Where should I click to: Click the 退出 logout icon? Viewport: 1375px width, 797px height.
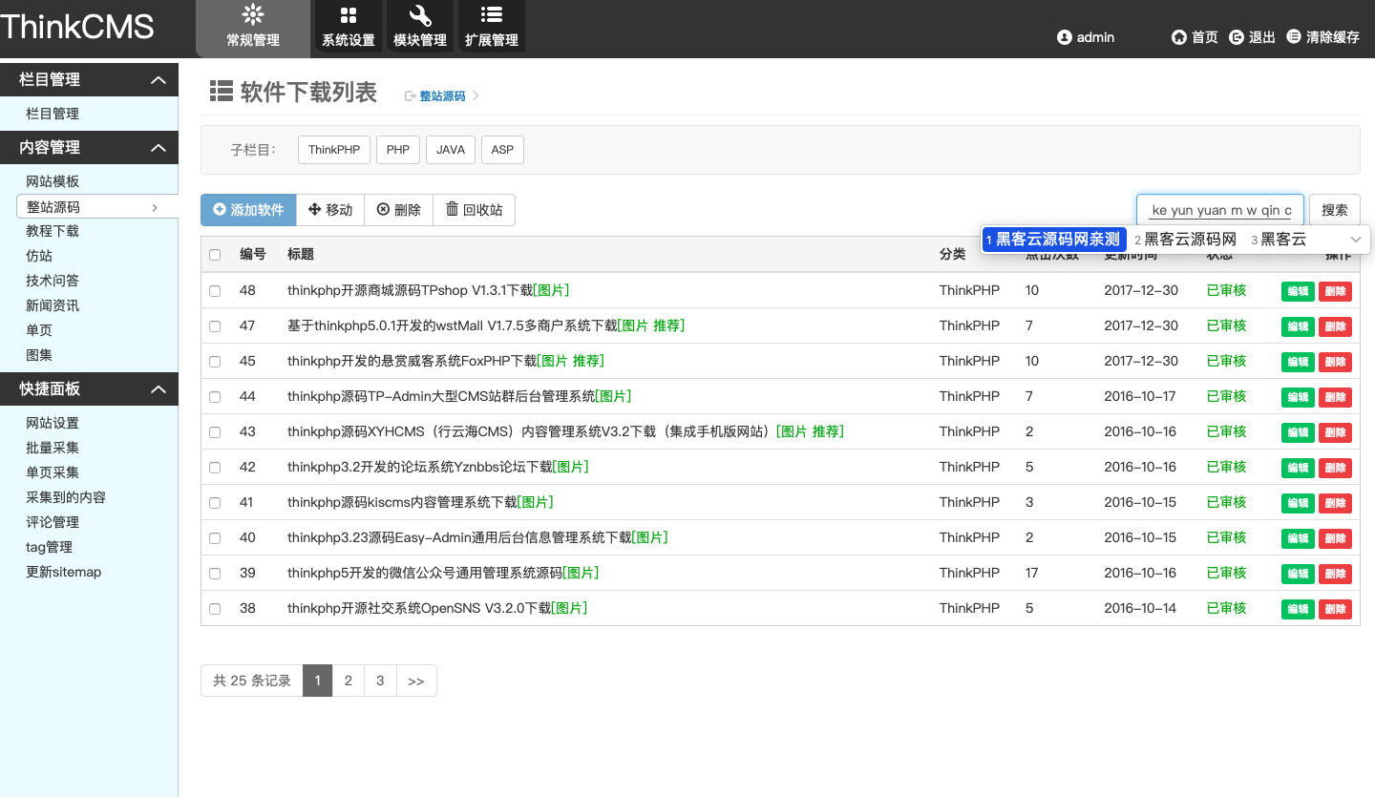click(1237, 37)
